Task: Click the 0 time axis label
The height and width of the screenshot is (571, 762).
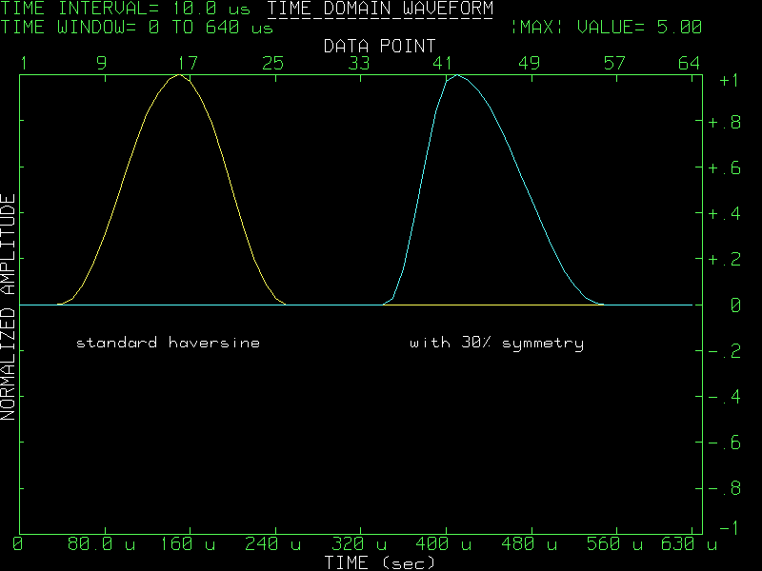Action: 17,543
